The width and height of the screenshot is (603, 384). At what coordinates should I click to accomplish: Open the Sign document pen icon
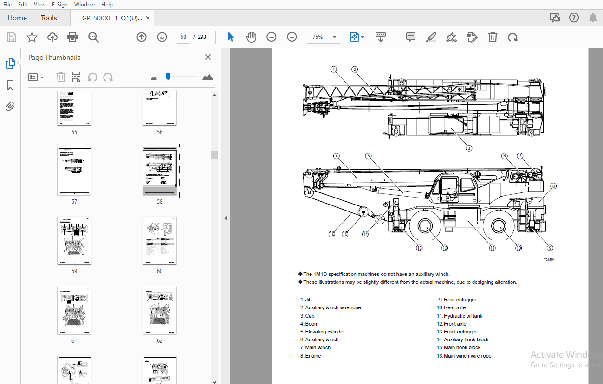(x=451, y=37)
